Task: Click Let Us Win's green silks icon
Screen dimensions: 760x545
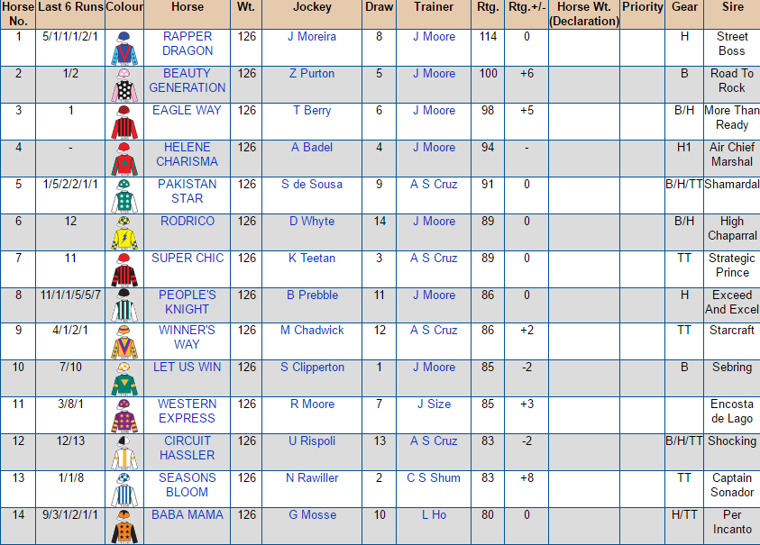Action: (124, 379)
